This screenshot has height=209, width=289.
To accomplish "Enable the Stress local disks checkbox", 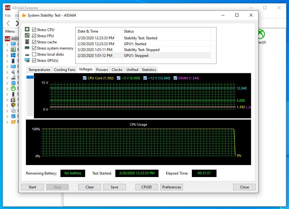I will [x=34, y=54].
